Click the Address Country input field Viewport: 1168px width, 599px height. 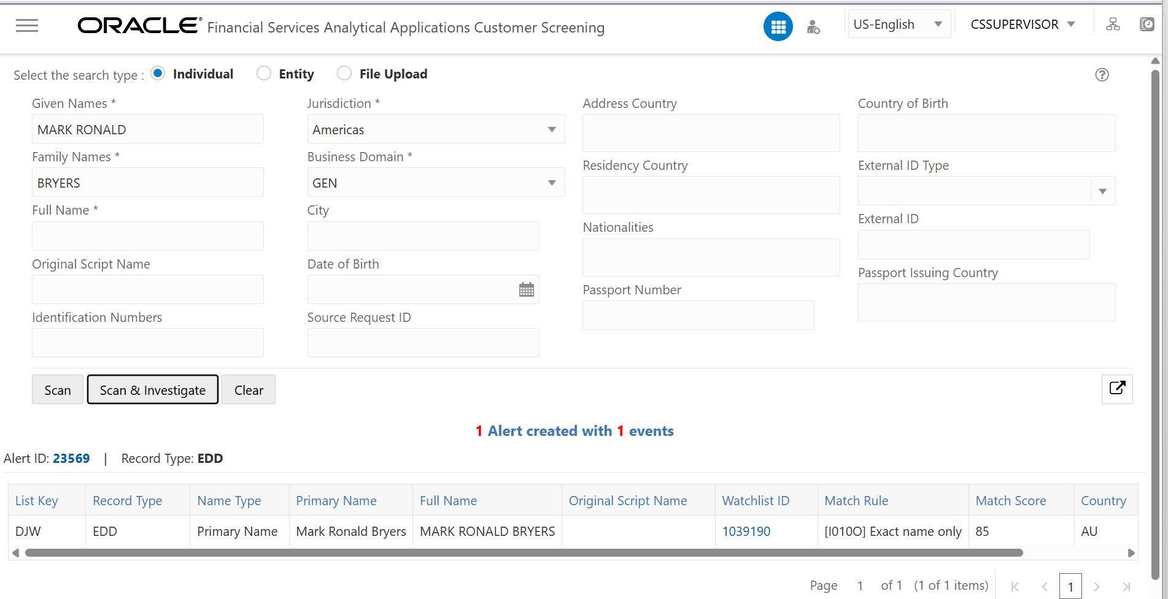[x=711, y=133]
